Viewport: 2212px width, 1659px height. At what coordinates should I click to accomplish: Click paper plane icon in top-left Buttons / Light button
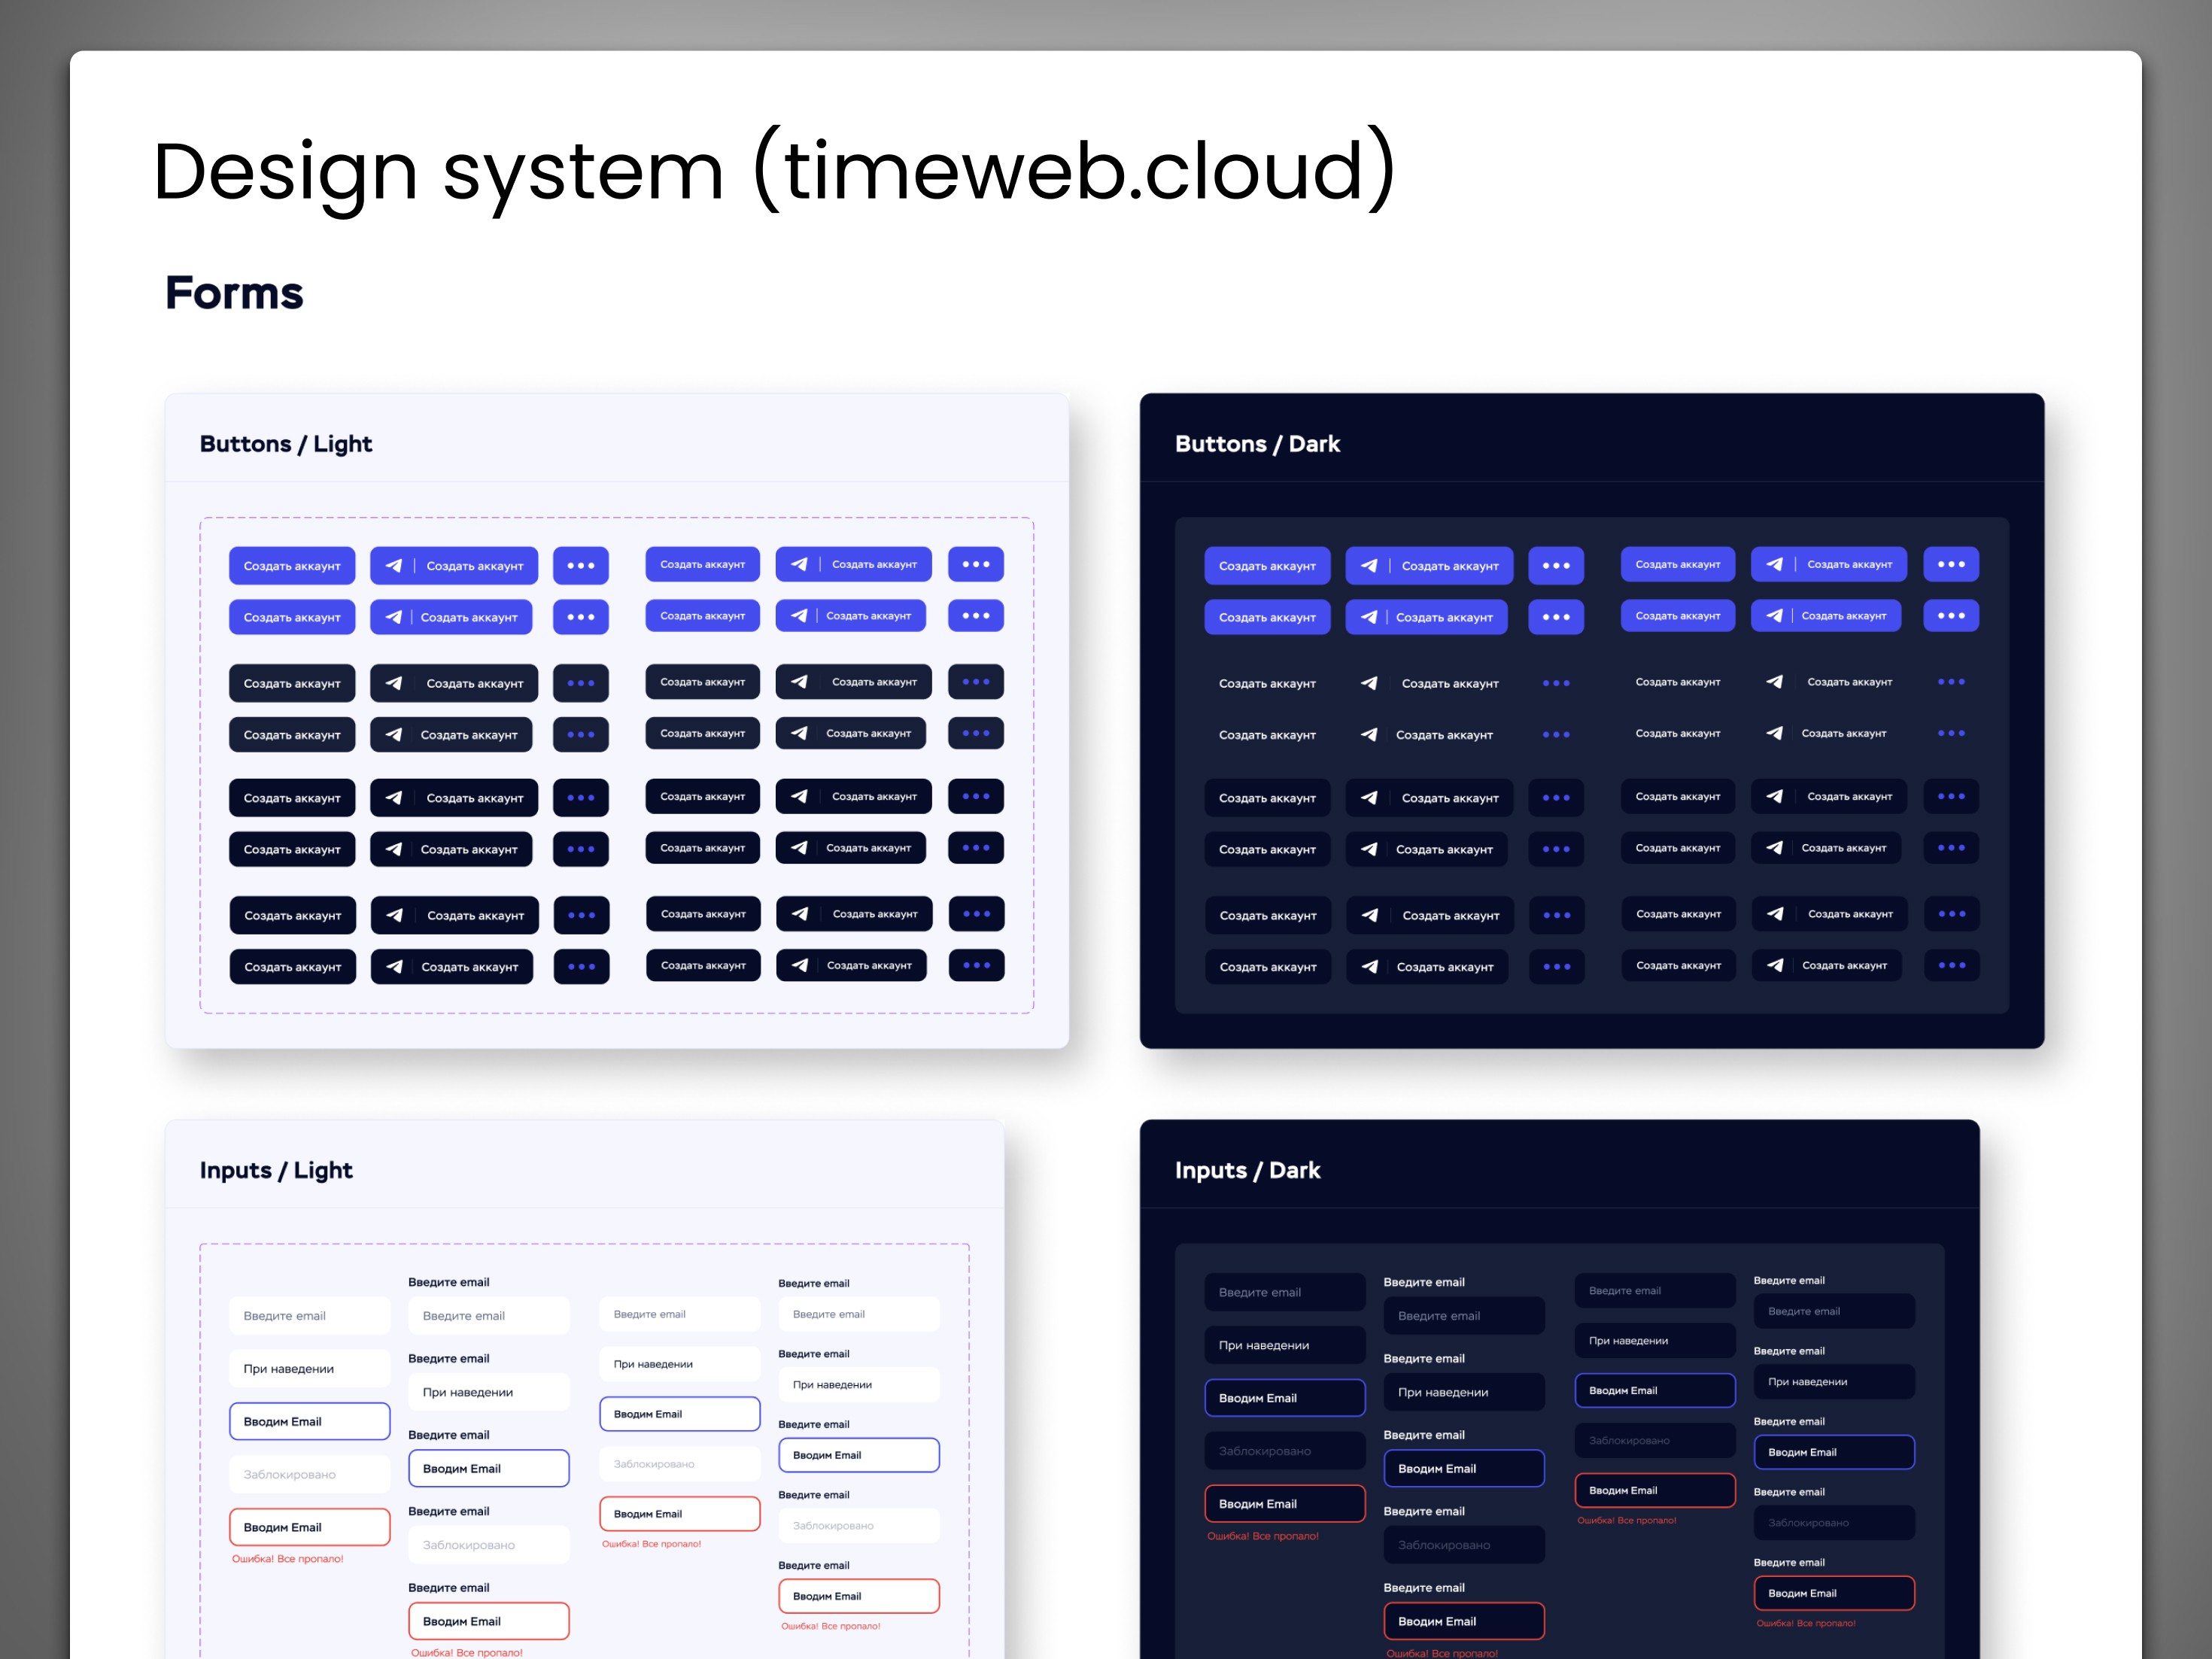[x=394, y=566]
